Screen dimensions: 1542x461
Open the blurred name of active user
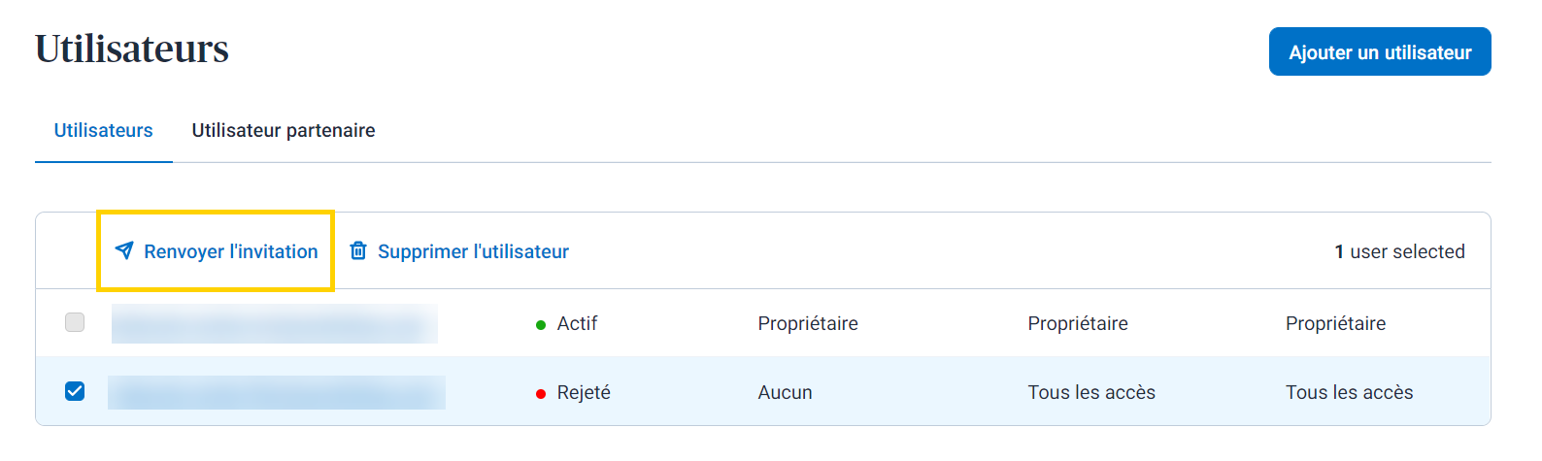coord(275,323)
